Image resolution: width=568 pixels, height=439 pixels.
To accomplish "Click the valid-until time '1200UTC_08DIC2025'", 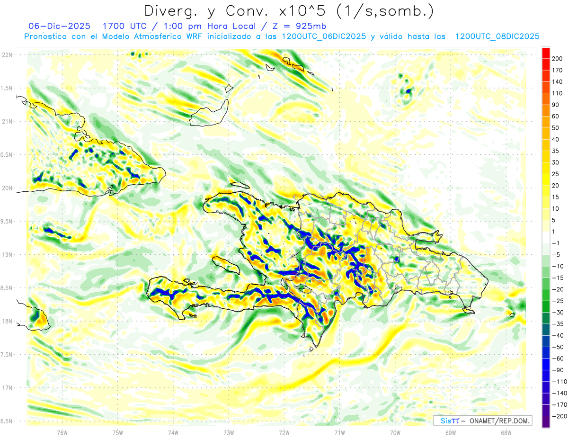I will 497,36.
